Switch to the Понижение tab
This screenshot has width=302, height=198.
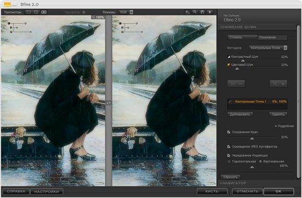272,37
